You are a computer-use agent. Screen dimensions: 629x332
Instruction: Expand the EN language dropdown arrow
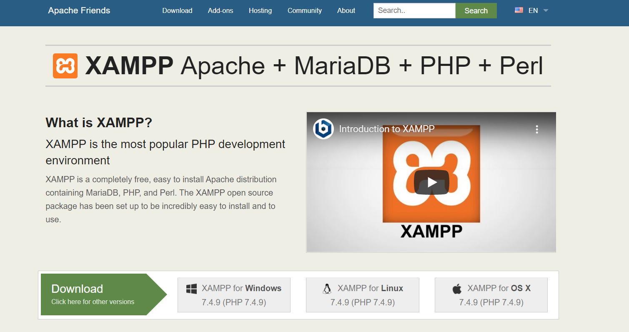click(546, 10)
